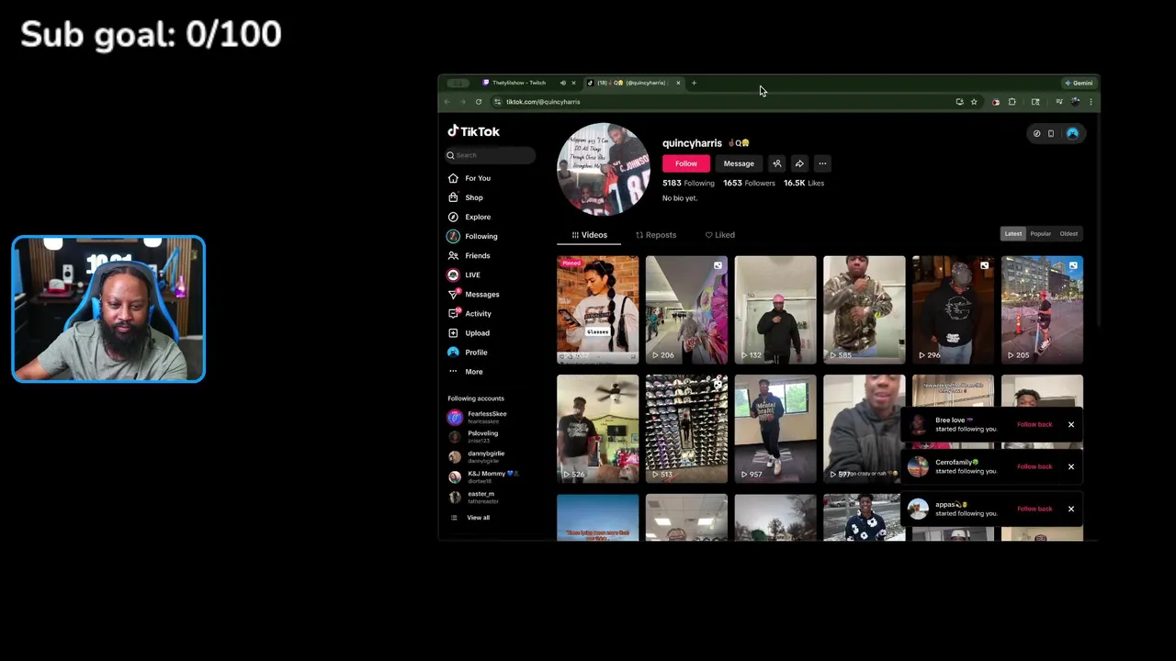1176x661 pixels.
Task: Open the quincyharris profile picture
Action: 604,170
